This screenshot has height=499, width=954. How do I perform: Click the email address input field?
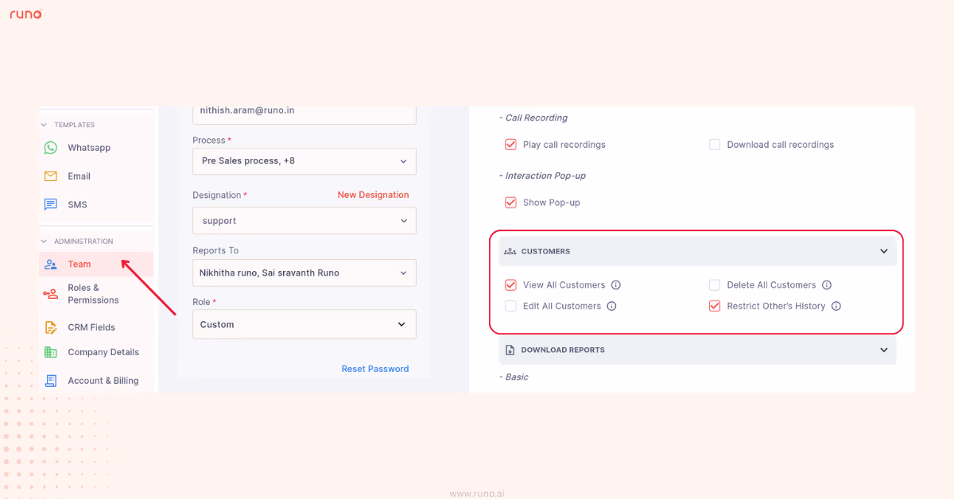[304, 111]
